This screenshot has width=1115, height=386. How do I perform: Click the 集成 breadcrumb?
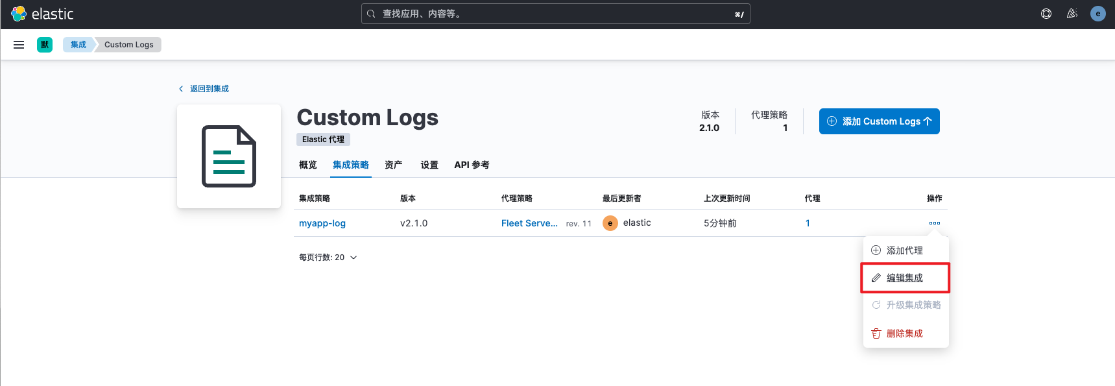point(78,45)
